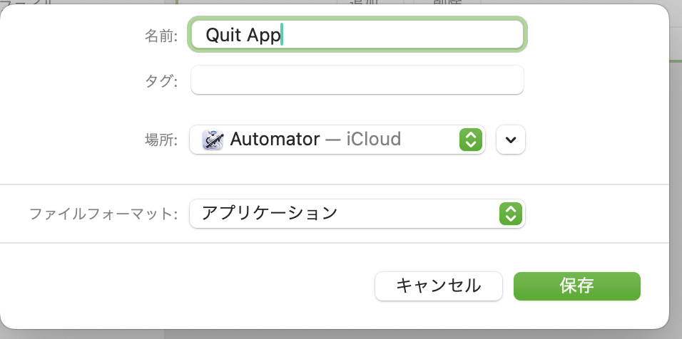Screen dimensions: 682x339
Task: Click the 場所 label
Action: (x=161, y=140)
